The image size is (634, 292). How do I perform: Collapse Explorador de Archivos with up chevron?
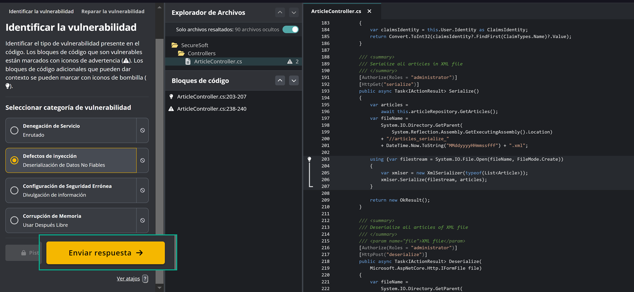pyautogui.click(x=280, y=13)
